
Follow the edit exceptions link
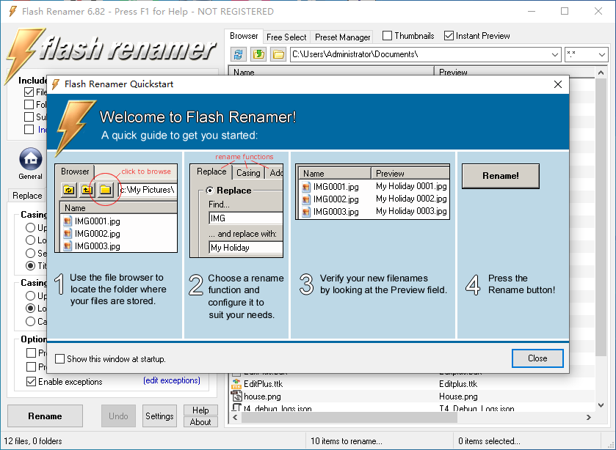coord(171,381)
